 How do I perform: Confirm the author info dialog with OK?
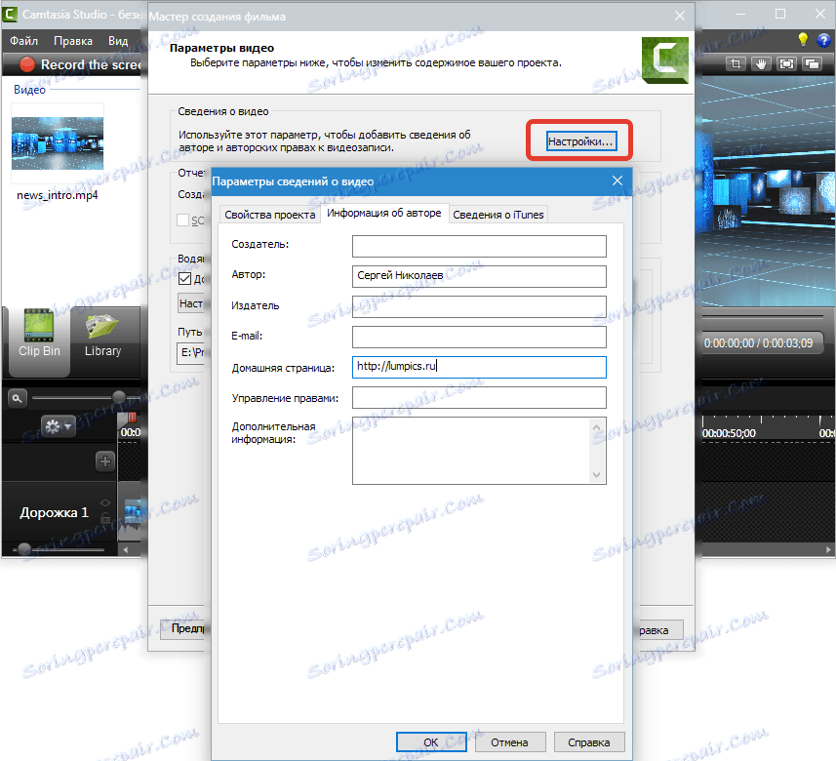point(430,741)
